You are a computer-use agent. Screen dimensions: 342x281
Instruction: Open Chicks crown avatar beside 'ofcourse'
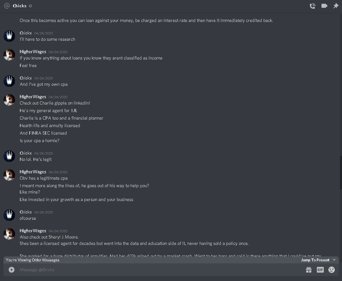tap(9, 215)
